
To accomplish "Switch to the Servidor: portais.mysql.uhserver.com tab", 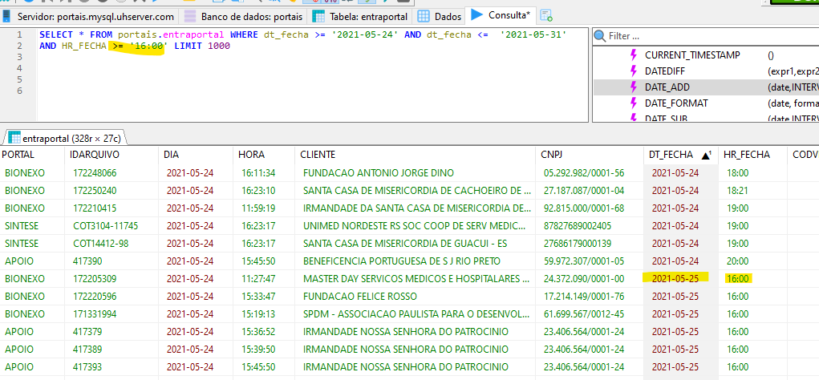I will pos(89,16).
